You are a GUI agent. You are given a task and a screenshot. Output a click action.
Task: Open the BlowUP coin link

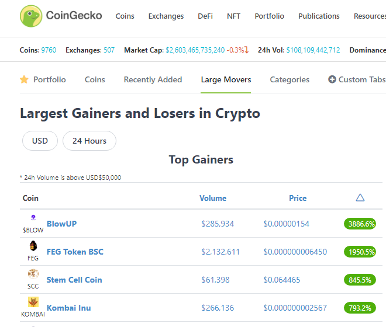(61, 224)
